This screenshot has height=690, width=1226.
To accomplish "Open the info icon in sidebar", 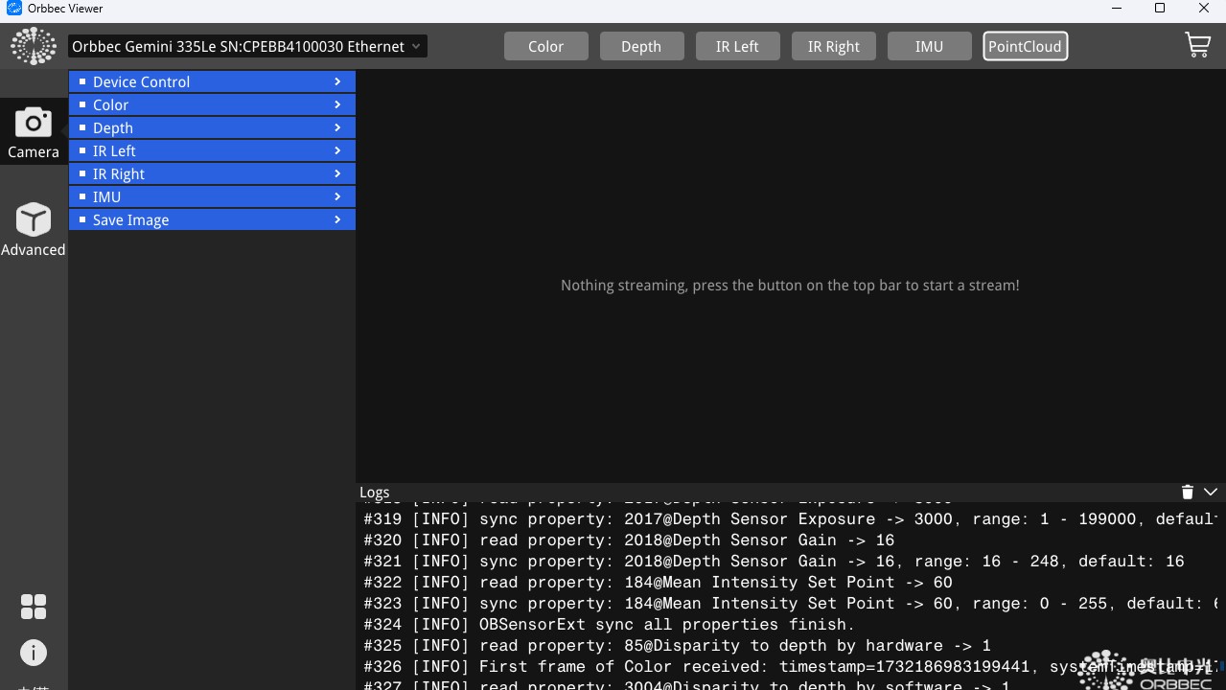I will (34, 653).
